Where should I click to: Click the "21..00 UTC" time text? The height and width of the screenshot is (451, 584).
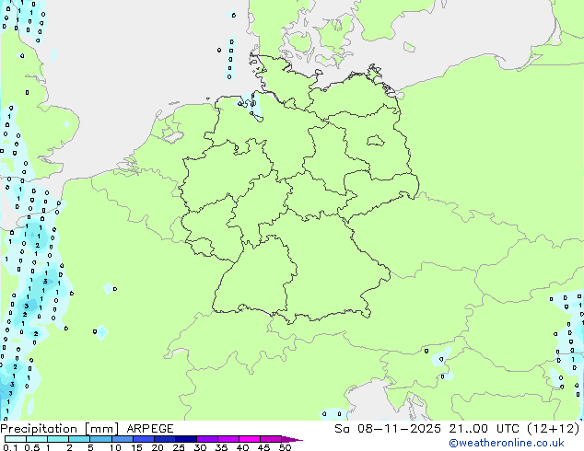[484, 429]
